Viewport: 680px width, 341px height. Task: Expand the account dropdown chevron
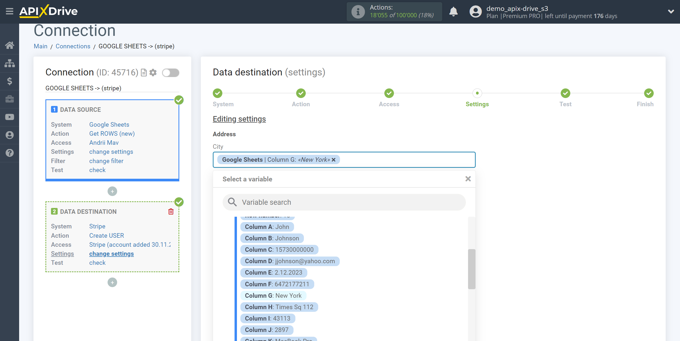[x=671, y=11]
